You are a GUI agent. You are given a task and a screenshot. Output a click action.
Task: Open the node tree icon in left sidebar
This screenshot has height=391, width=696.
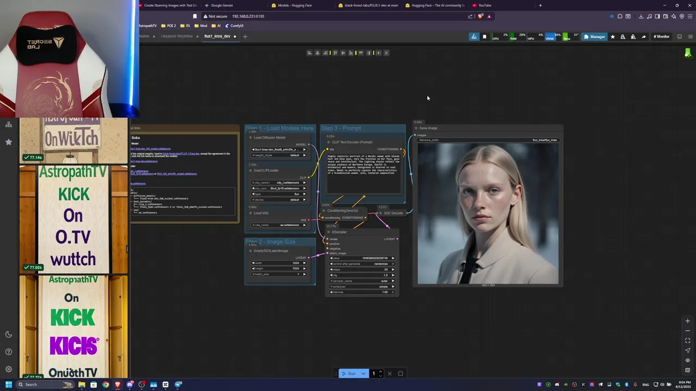[x=8, y=125]
